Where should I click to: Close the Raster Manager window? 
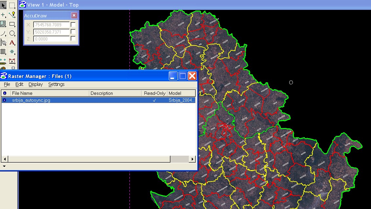point(192,76)
